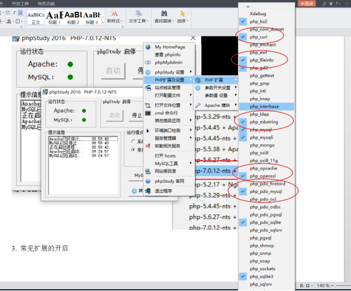Click the 新样式 new style icon
Viewport: 351px width, 291px height.
click(114, 13)
